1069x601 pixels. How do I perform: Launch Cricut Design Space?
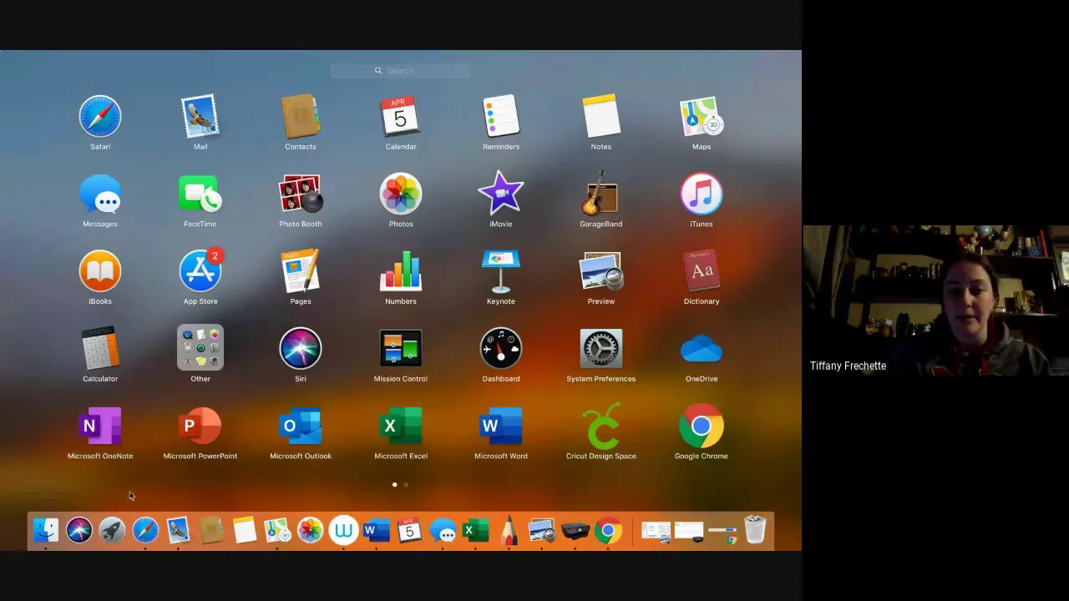coord(601,427)
